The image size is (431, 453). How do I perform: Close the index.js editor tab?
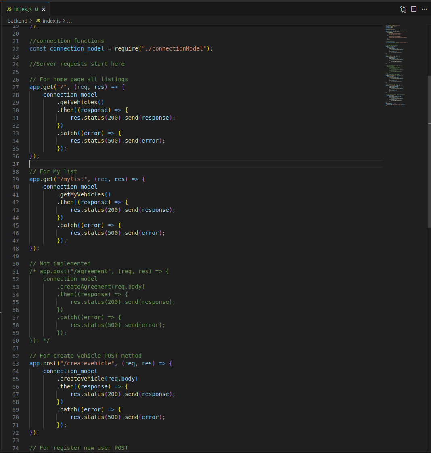tap(44, 9)
